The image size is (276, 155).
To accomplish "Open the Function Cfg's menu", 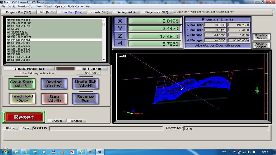I will point(26,6).
